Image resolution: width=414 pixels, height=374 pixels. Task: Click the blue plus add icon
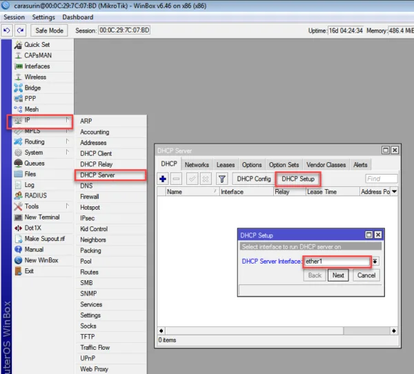tap(164, 179)
